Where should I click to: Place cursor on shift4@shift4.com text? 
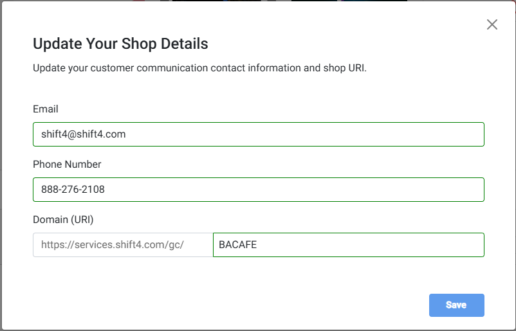pos(80,134)
